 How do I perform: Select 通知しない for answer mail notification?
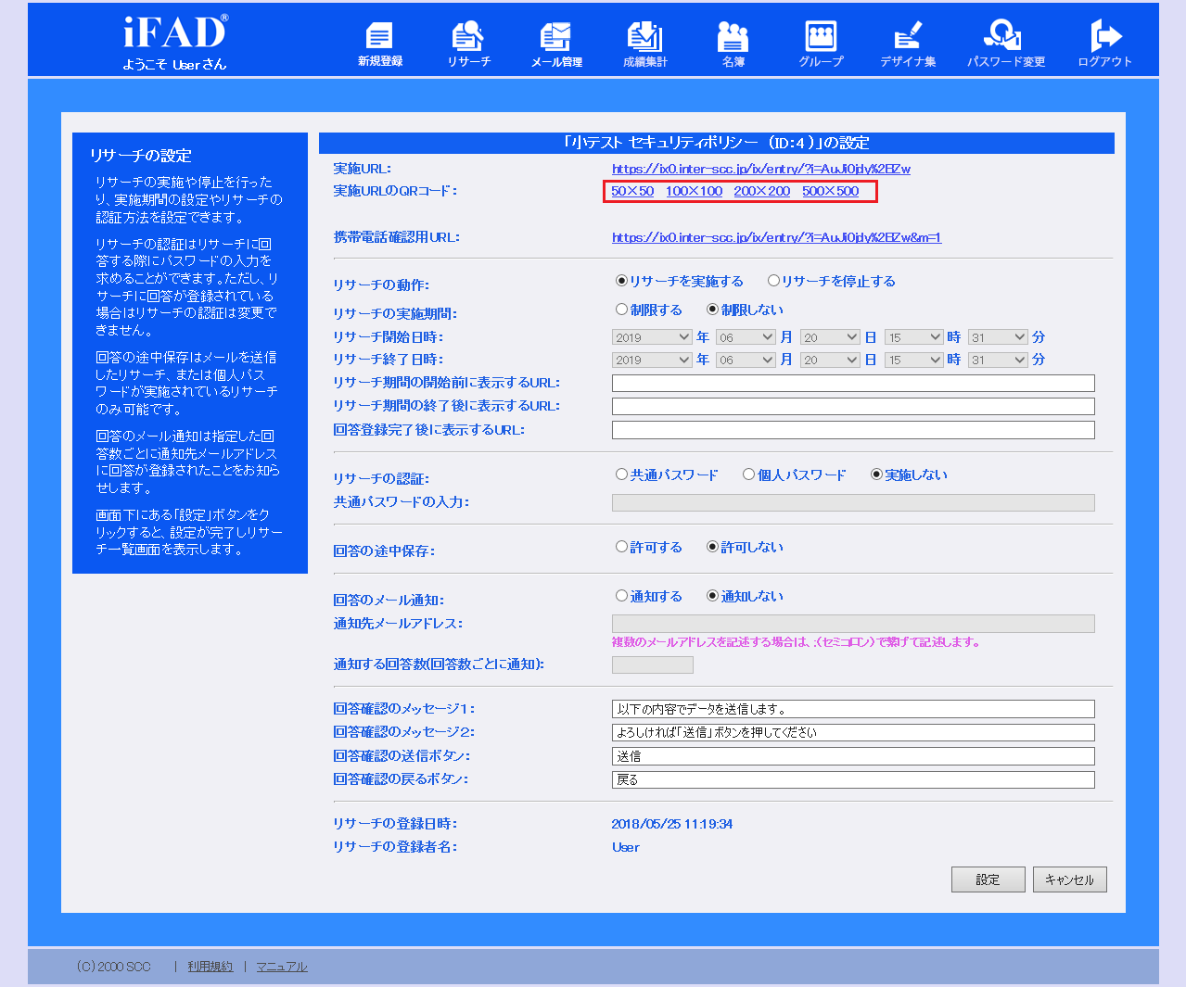click(x=712, y=596)
